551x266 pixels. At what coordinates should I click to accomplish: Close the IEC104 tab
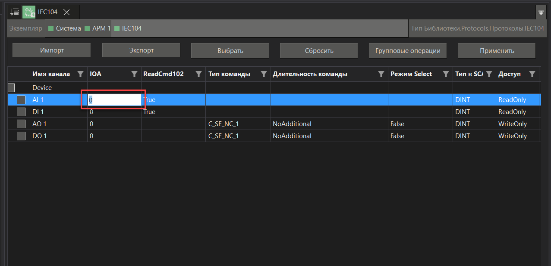[67, 12]
